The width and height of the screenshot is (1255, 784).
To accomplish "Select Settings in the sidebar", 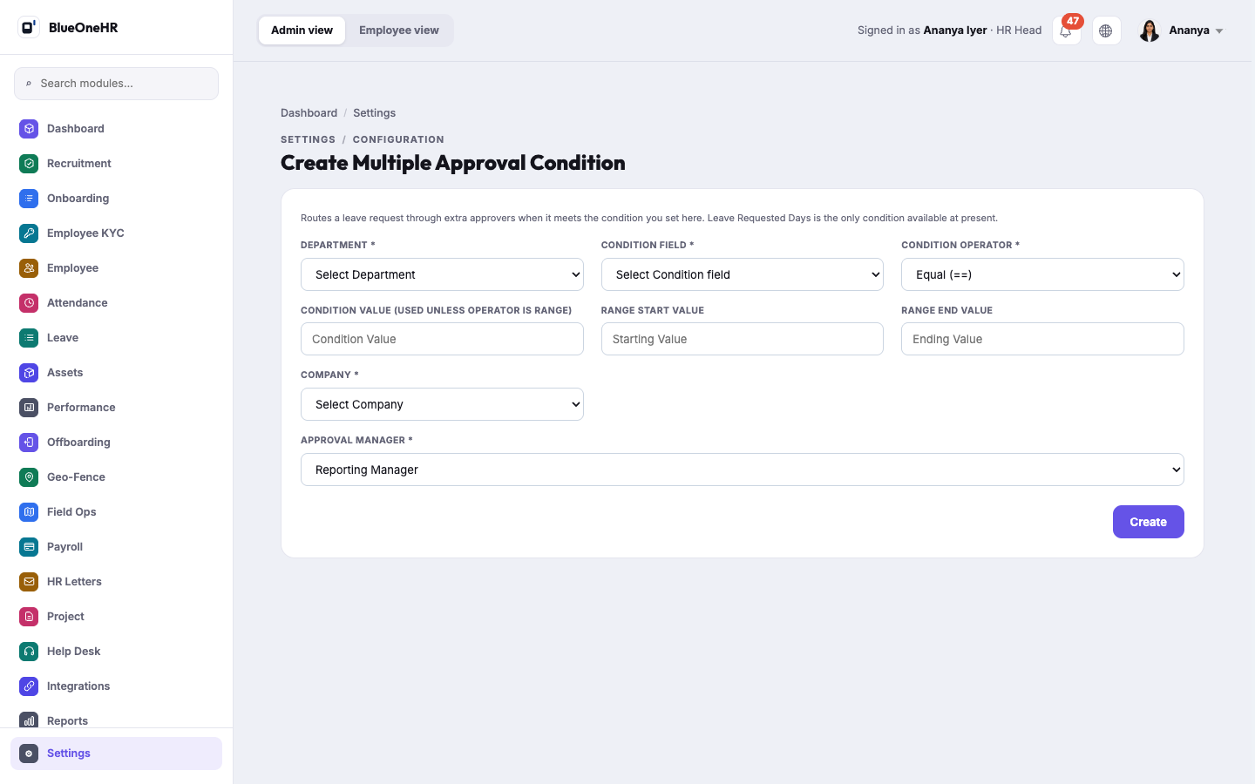I will tap(116, 754).
